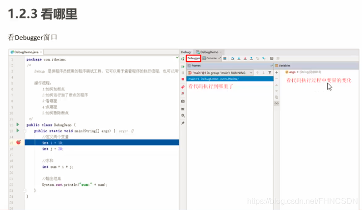Click the duplicate watch copy icon
The image size is (362, 210).
click(x=277, y=97)
